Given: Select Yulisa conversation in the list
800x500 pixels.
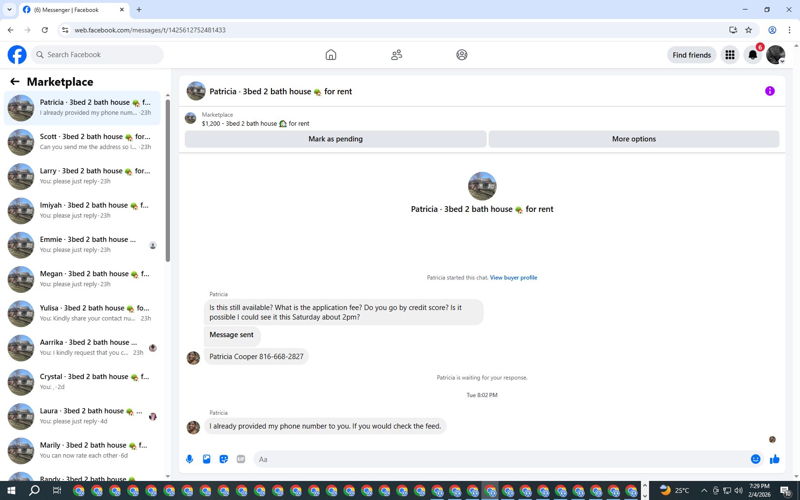Looking at the screenshot, I should [x=82, y=314].
